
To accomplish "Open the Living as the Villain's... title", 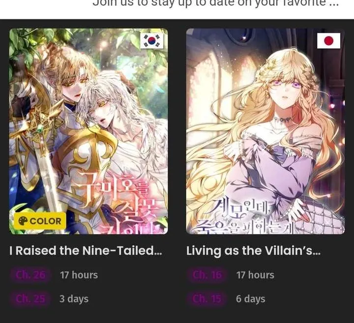I will tap(253, 251).
